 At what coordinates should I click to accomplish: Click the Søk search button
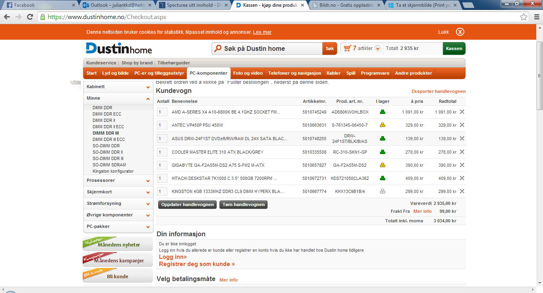pos(330,48)
